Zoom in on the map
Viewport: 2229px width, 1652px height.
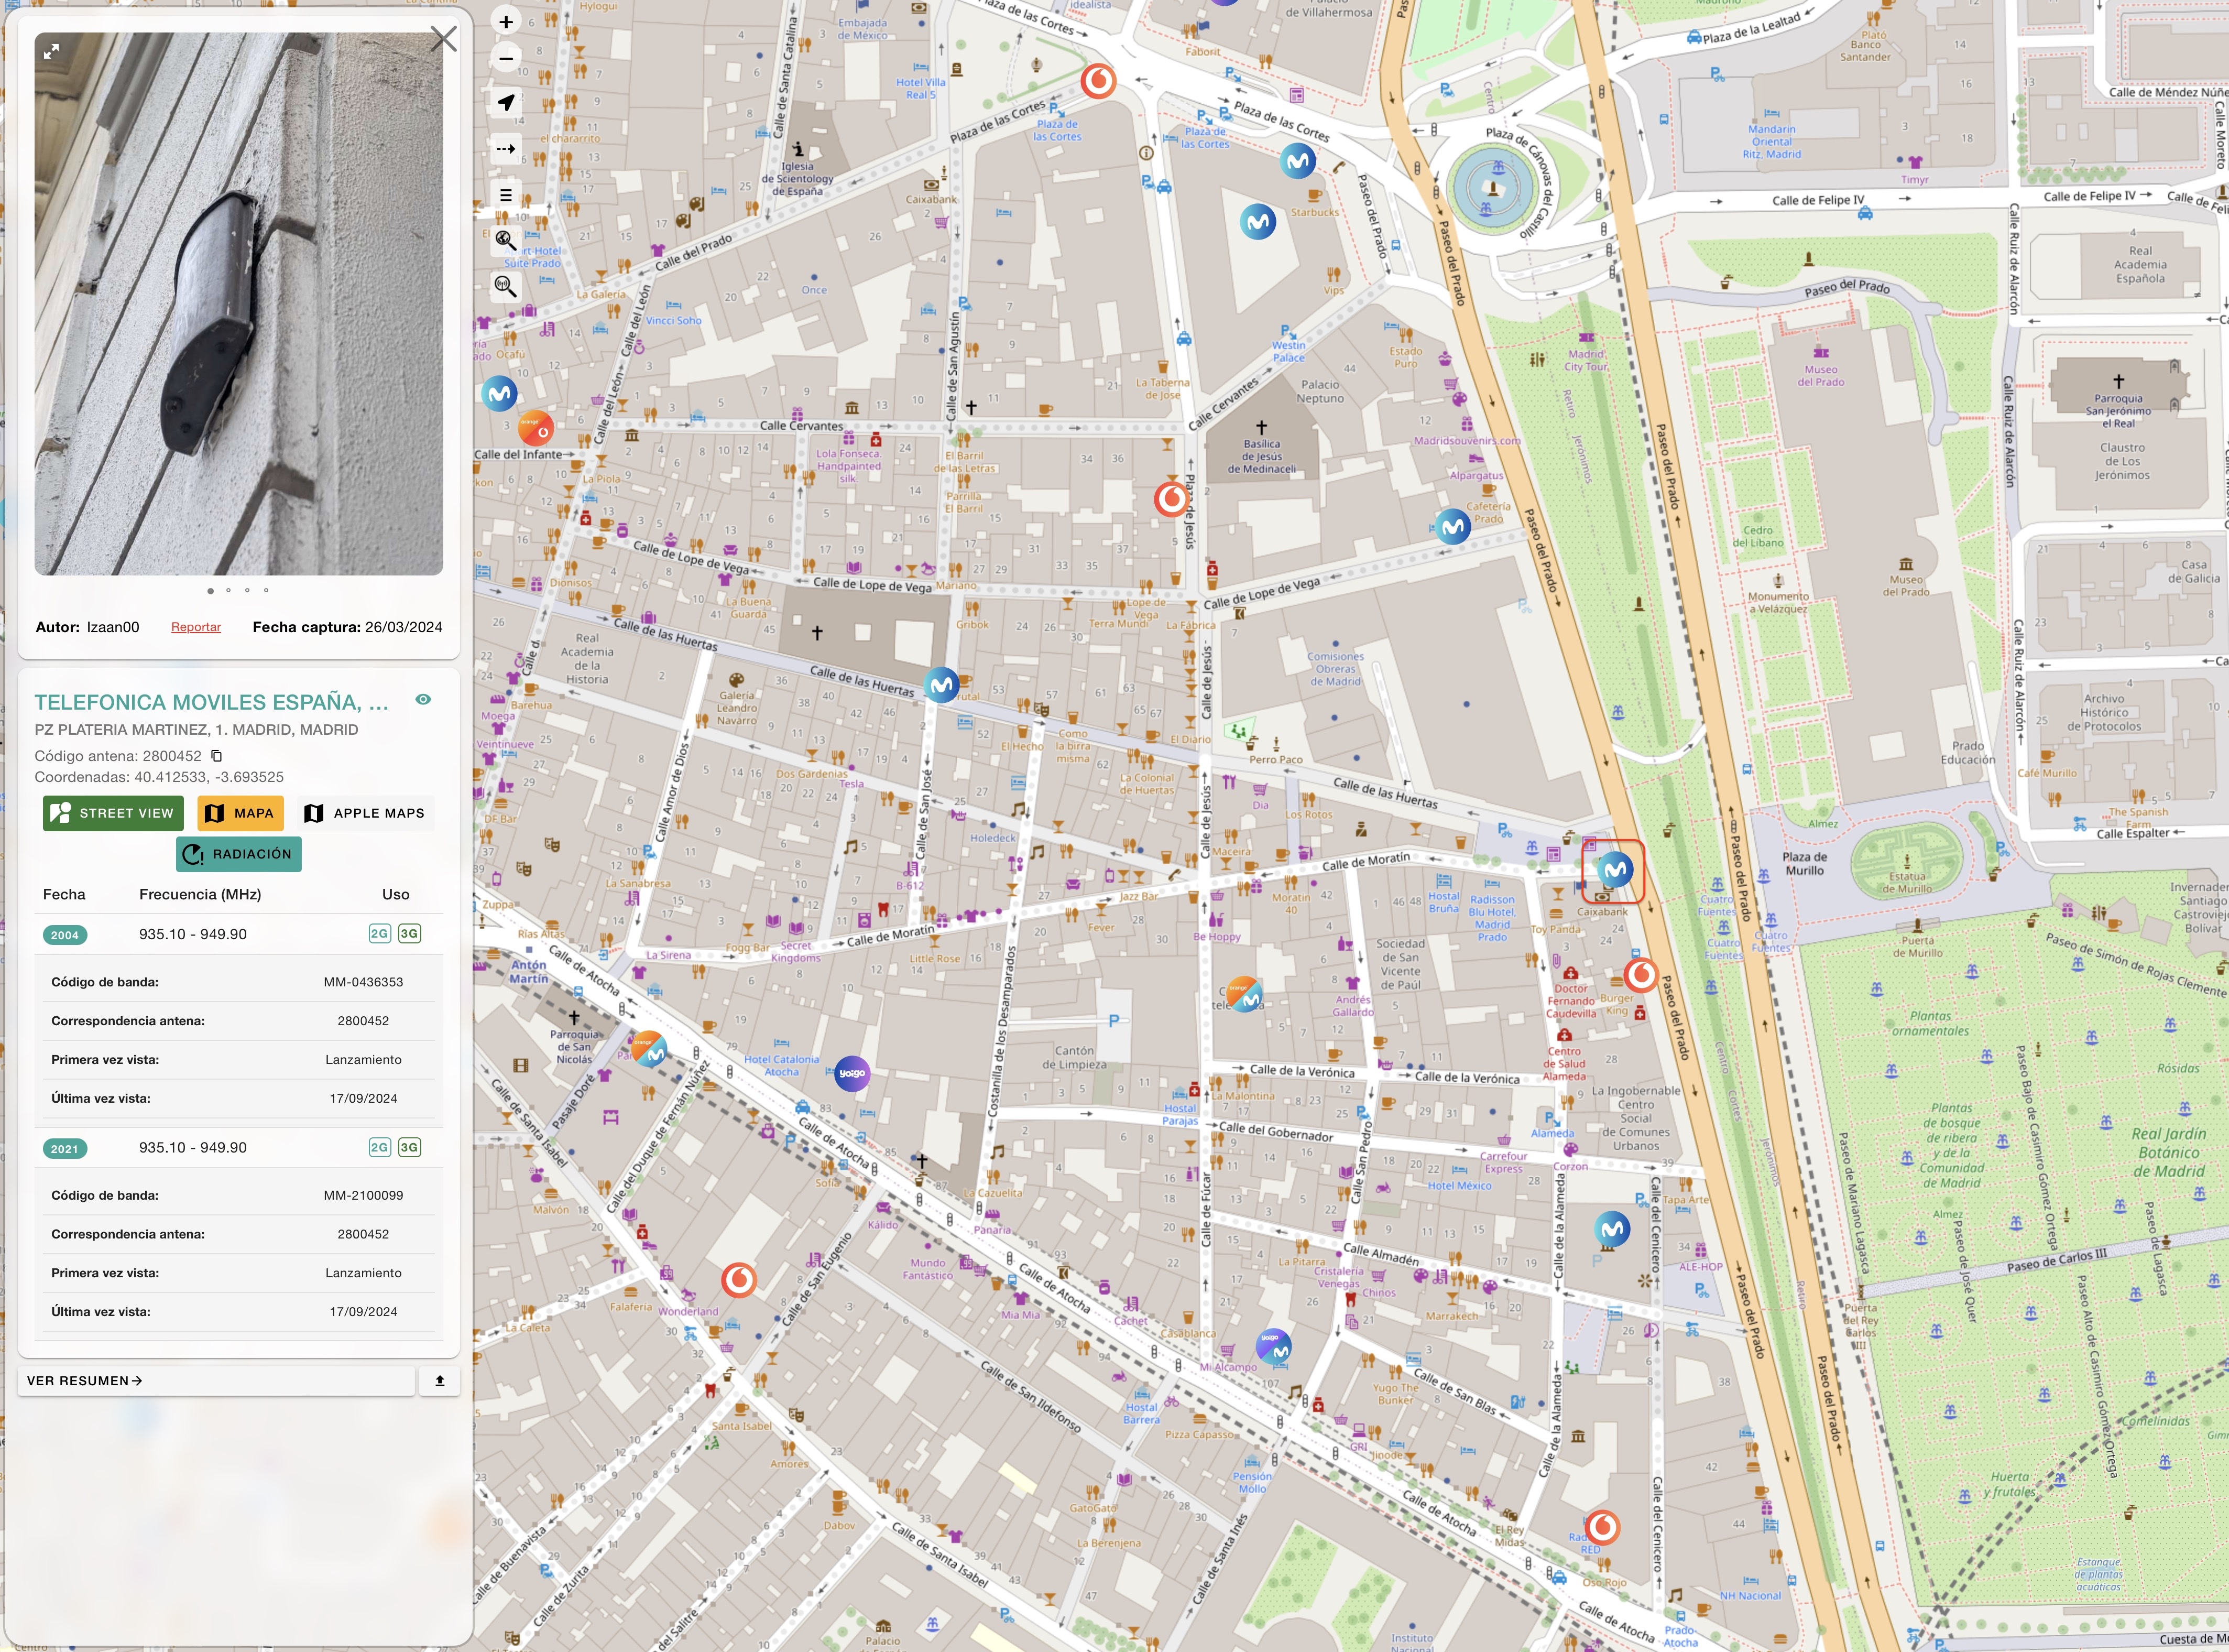click(x=506, y=22)
